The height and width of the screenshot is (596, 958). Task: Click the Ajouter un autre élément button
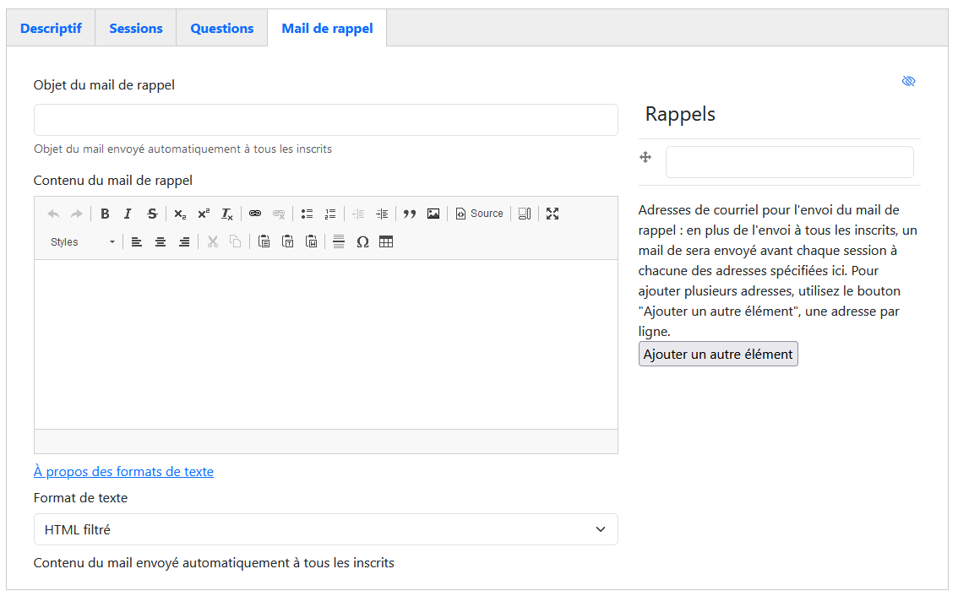(717, 354)
